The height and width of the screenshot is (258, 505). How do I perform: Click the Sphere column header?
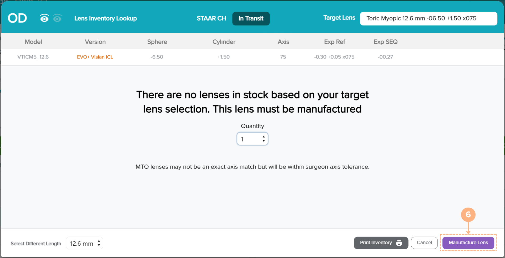point(157,42)
